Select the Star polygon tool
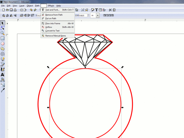Screen dimensions: 184x138 click(x=2, y=49)
